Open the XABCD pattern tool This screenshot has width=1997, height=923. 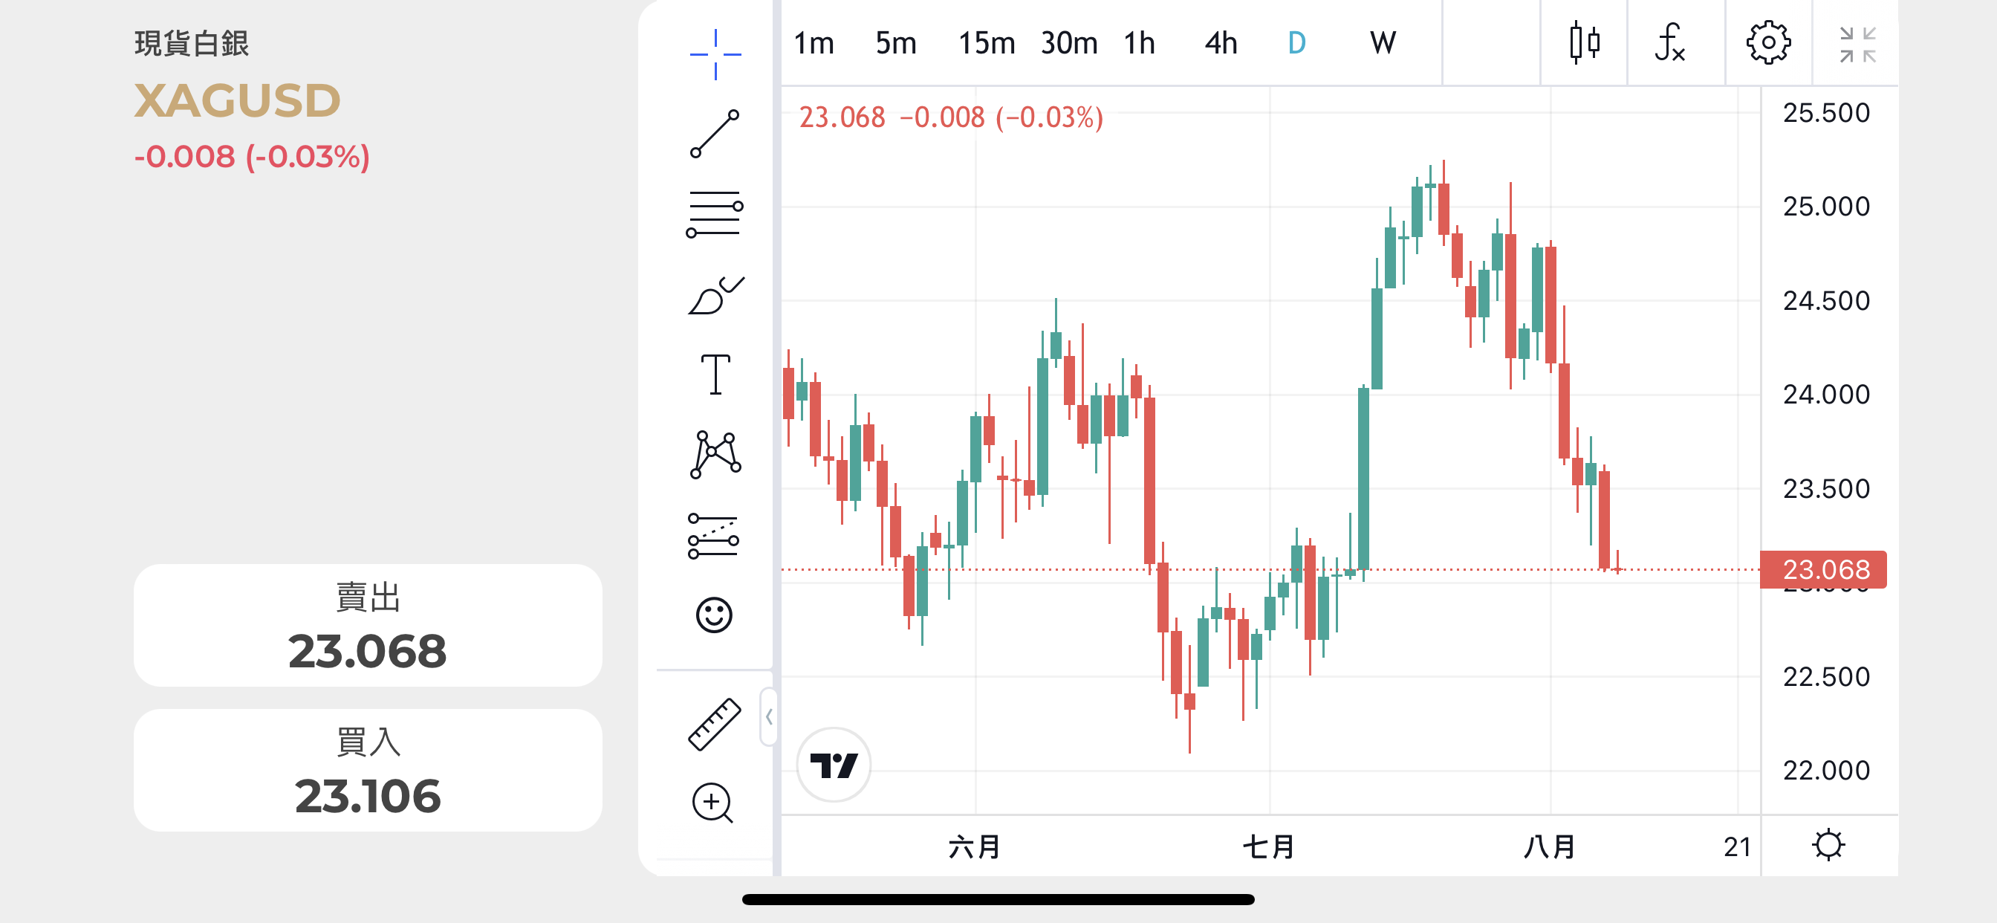[715, 455]
